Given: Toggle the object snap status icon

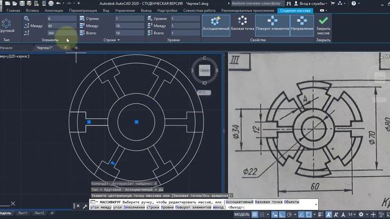Looking at the screenshot, I should coord(308,215).
